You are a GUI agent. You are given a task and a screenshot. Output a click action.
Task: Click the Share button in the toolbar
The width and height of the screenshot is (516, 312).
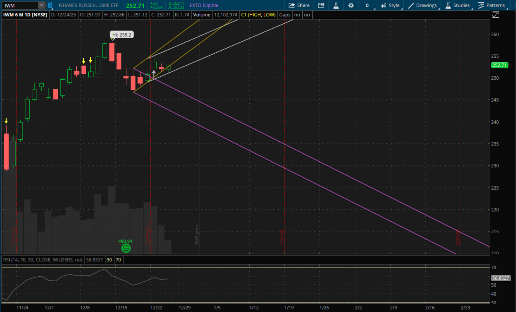pyautogui.click(x=299, y=5)
